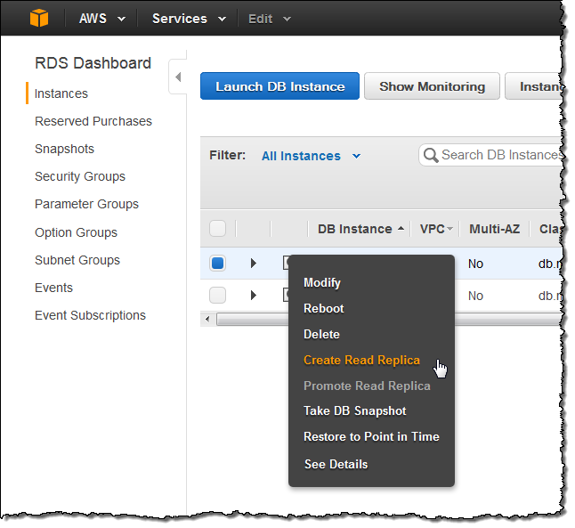Viewport: 575px width, 528px height.
Task: Collapse the sidebar with the arrow tab
Action: tap(177, 77)
